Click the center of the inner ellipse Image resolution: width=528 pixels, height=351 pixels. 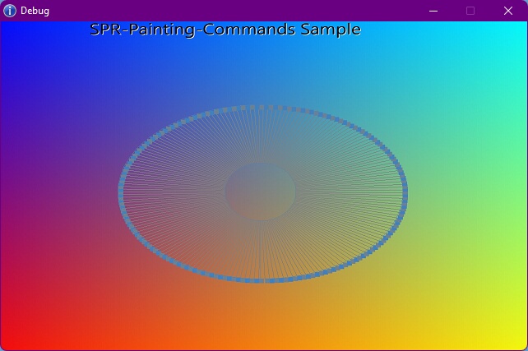(260, 191)
